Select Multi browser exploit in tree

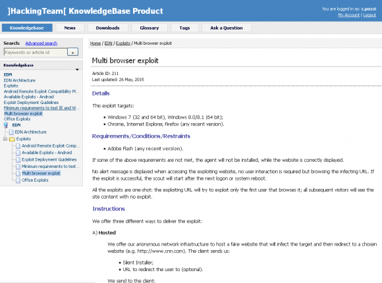[41, 173]
